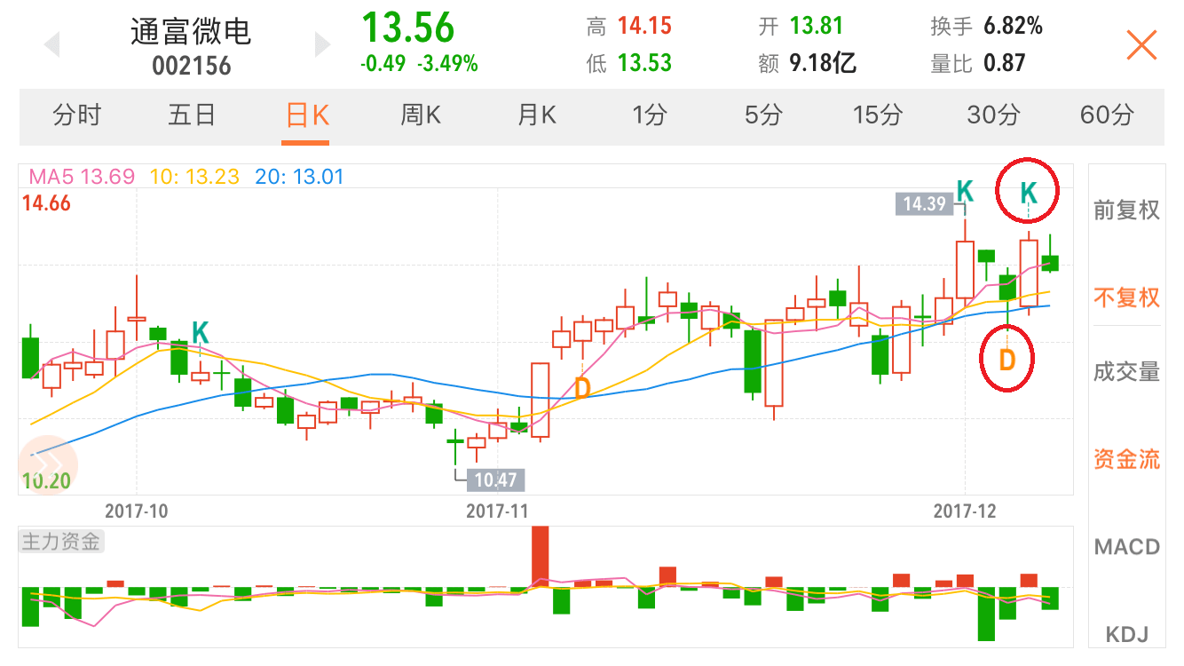Show the 30分 chart
Image resolution: width=1184 pixels, height=666 pixels.
993,115
